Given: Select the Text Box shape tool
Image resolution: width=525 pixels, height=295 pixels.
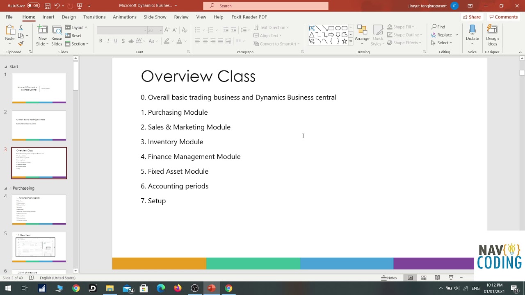Looking at the screenshot, I should click(x=312, y=28).
